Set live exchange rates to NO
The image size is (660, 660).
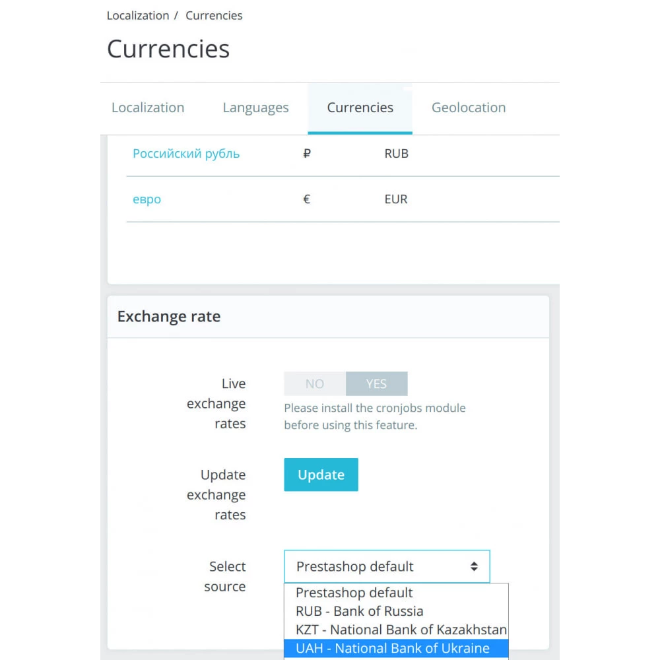point(315,383)
